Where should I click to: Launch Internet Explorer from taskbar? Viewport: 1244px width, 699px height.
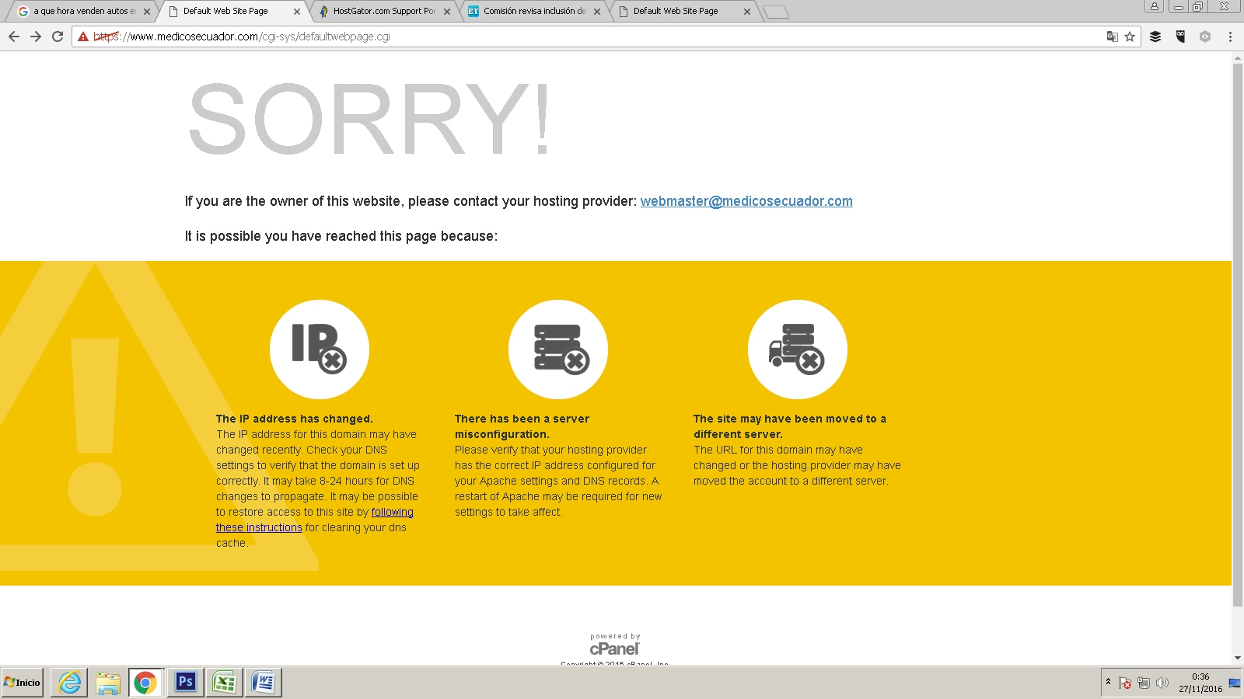click(x=70, y=683)
